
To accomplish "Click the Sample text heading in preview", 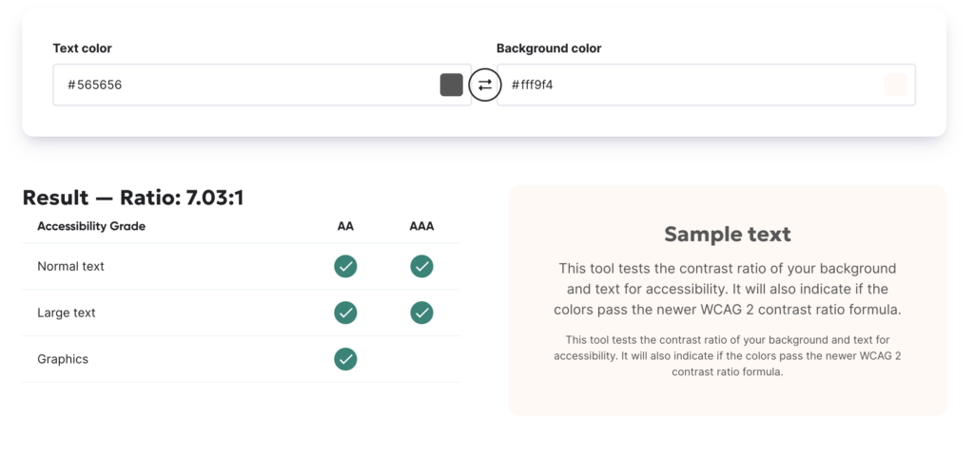I will (728, 234).
